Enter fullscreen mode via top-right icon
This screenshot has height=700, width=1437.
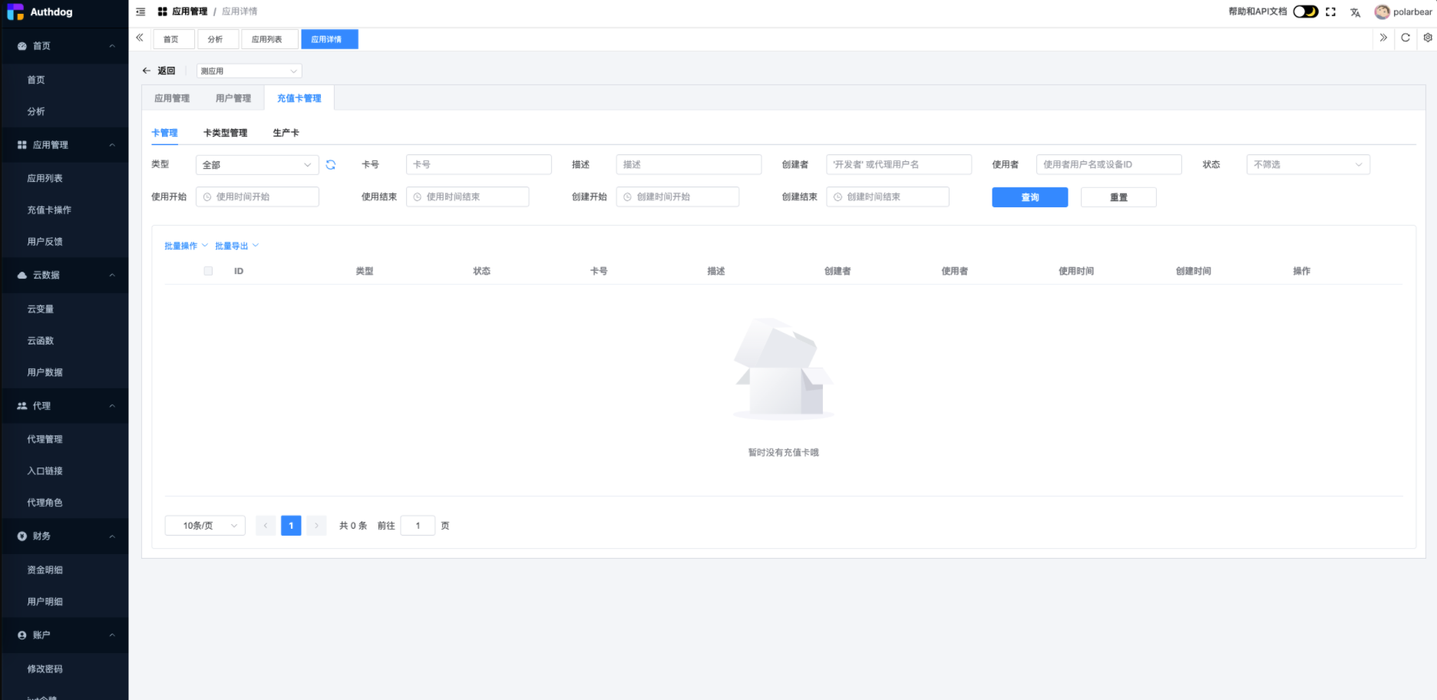tap(1330, 12)
